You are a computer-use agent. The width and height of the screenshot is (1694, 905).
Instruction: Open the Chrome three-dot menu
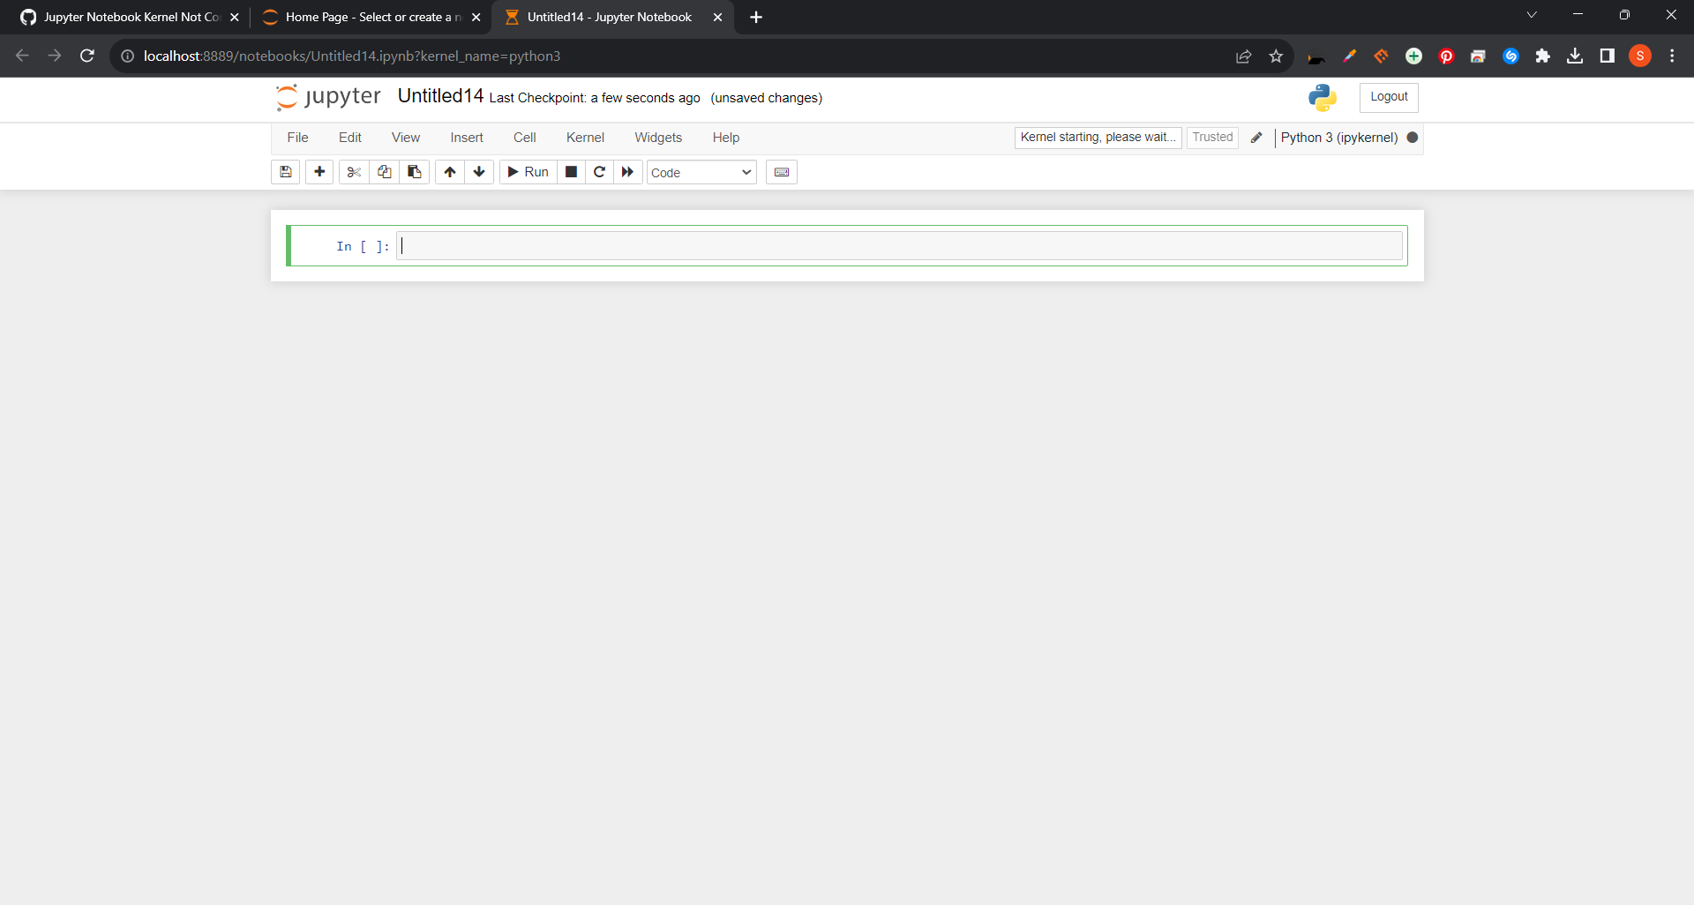pyautogui.click(x=1672, y=56)
